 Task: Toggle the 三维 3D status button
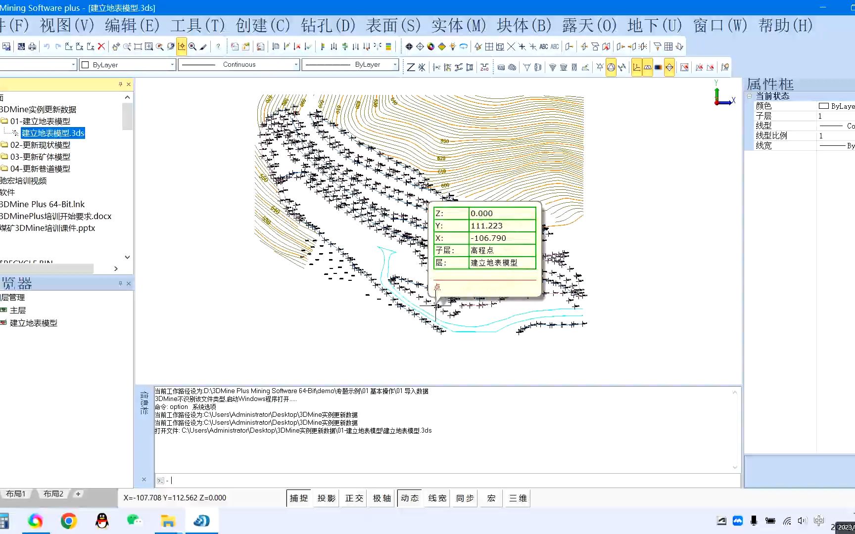pos(518,498)
